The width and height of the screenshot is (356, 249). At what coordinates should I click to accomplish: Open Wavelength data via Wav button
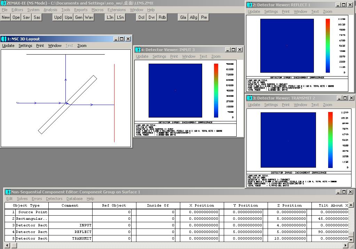[89, 17]
